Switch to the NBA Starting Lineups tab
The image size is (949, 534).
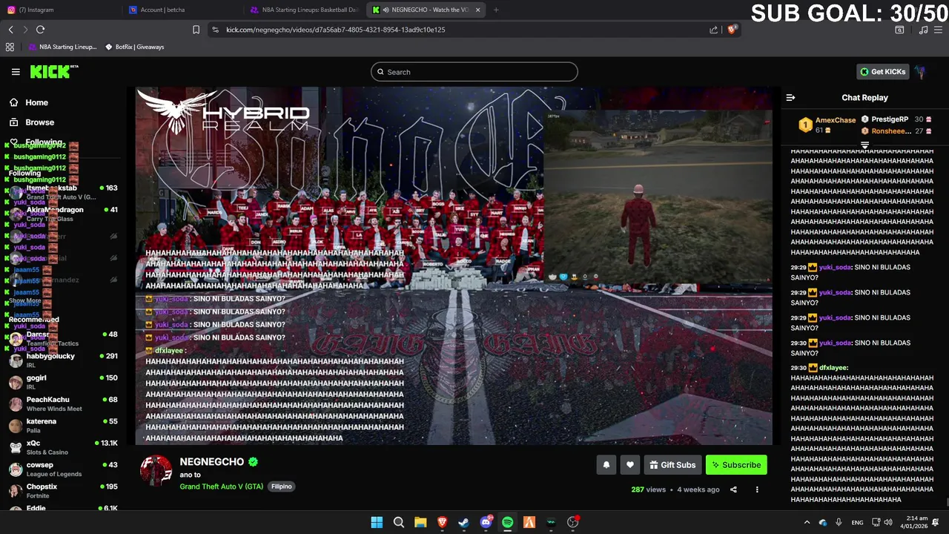(305, 10)
